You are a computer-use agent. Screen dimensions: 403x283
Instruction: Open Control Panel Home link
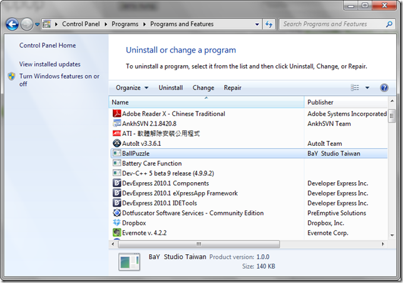point(48,46)
